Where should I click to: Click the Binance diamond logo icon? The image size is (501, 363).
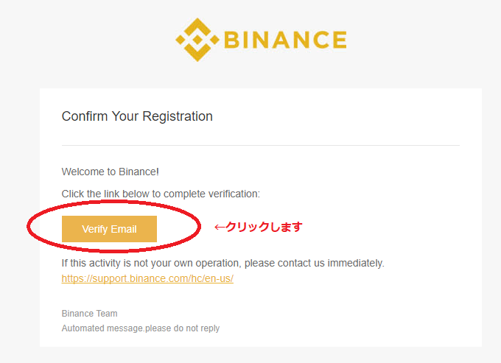point(197,40)
